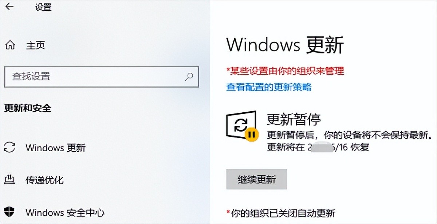437x224 pixels.
Task: Focus the 查找设置 search box
Action: [101, 77]
